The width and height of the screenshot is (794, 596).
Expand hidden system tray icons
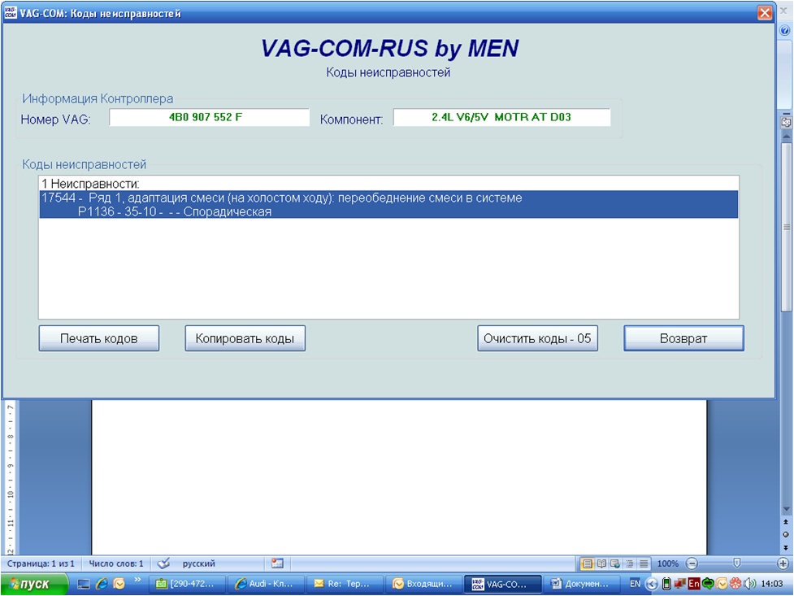pyautogui.click(x=653, y=584)
